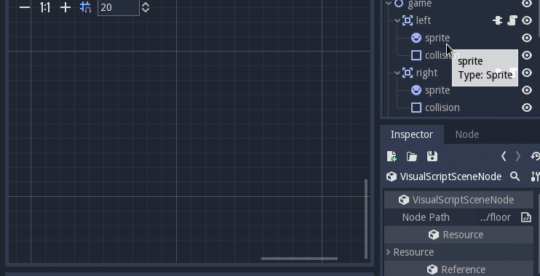Click the collision shape icon under right

click(x=416, y=107)
